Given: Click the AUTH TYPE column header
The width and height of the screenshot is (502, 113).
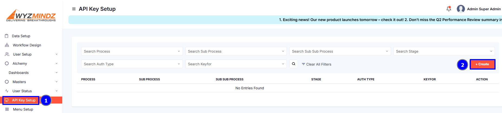Looking at the screenshot, I should coord(366,79).
